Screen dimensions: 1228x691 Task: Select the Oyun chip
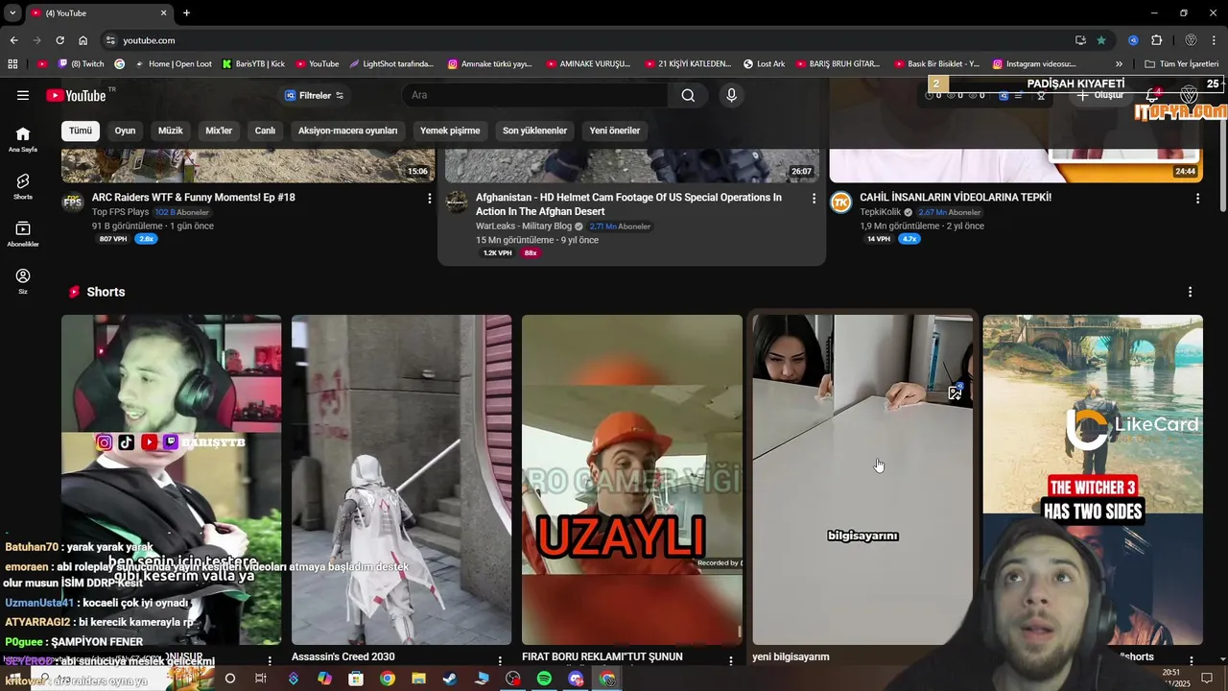[x=125, y=131]
